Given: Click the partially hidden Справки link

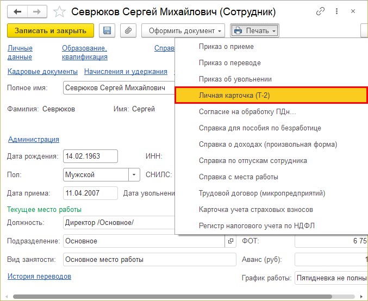Looking at the screenshot, I should [x=164, y=48].
